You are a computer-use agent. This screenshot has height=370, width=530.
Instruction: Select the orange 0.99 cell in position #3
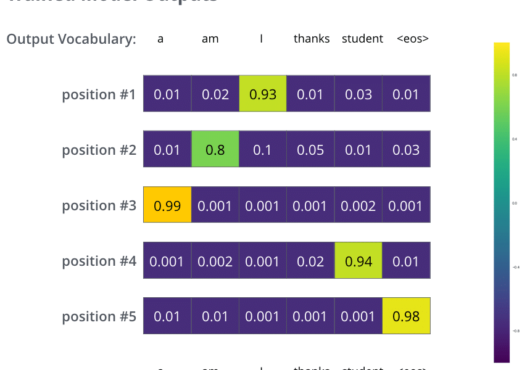(x=167, y=205)
